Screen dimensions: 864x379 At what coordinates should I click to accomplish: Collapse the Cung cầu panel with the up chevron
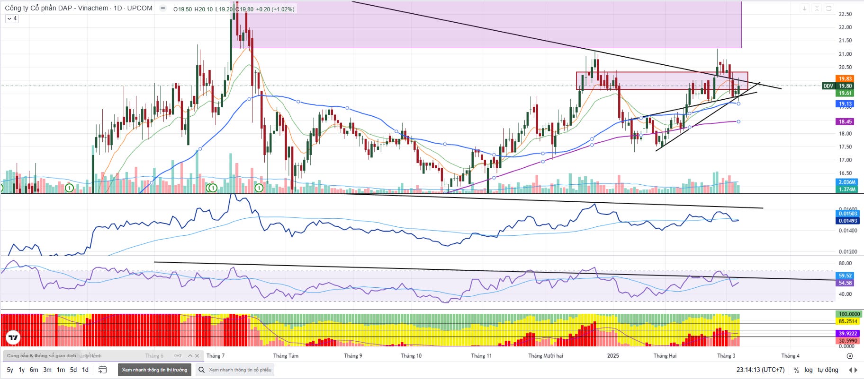[x=190, y=356]
